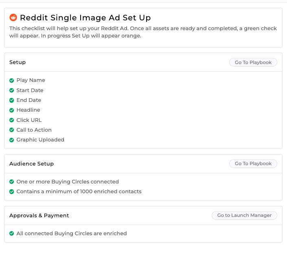Click the green check beside Headline
This screenshot has width=287, height=254.
[x=11, y=110]
